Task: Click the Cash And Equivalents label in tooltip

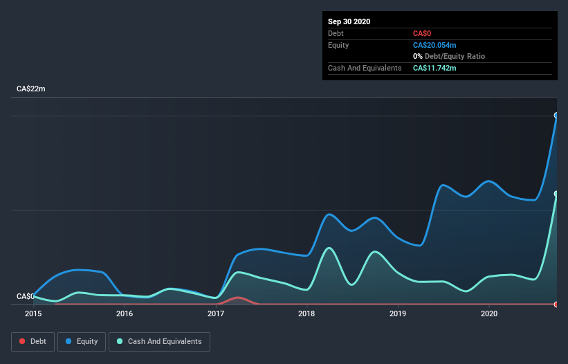Action: point(365,68)
